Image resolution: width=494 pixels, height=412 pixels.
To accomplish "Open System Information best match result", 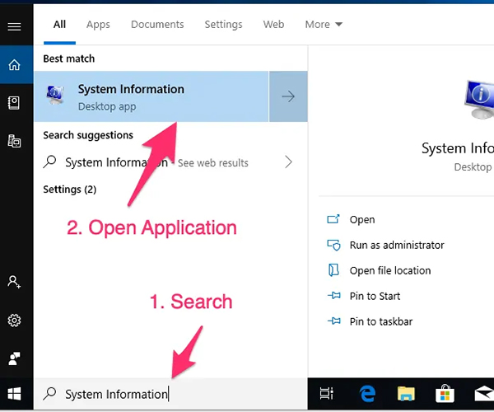I will (151, 96).
